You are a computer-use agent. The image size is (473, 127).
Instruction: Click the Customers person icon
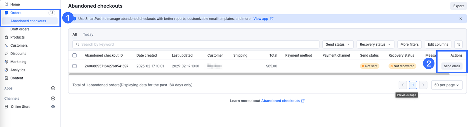click(x=6, y=45)
